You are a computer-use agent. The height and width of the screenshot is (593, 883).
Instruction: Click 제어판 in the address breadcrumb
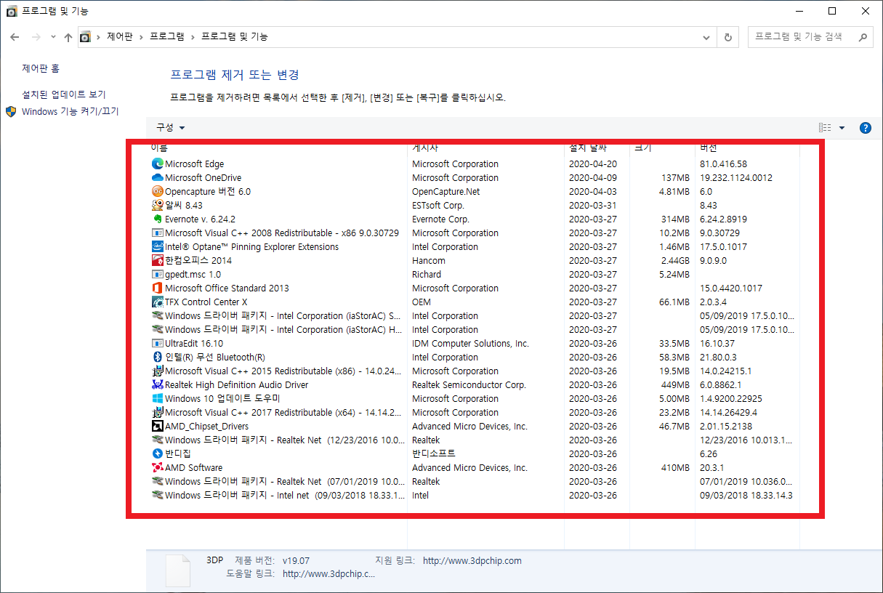pyautogui.click(x=120, y=37)
